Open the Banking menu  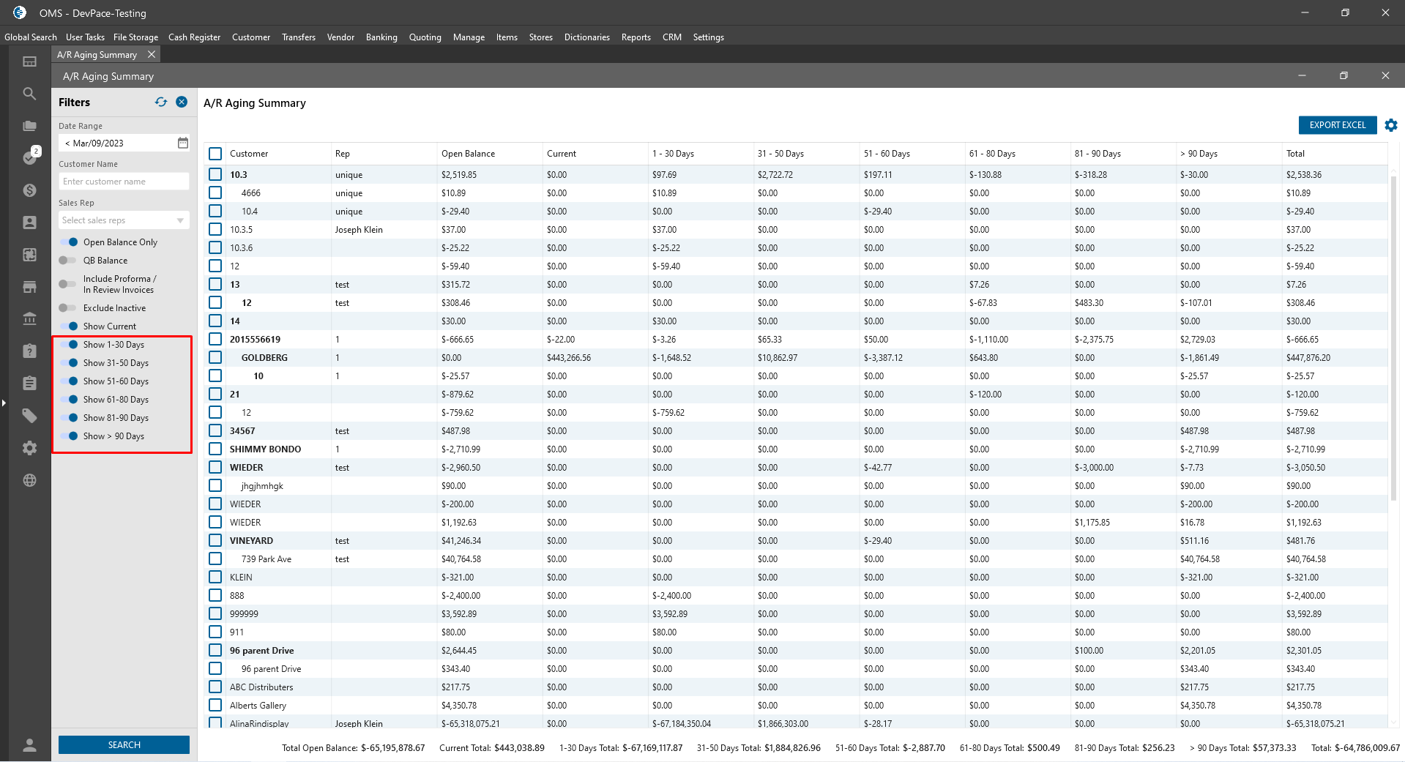point(381,37)
